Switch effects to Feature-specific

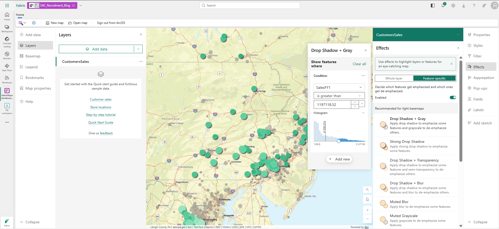434,78
